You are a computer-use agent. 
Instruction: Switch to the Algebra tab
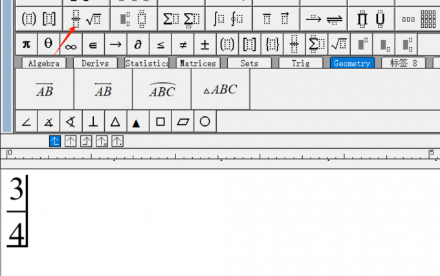click(x=44, y=63)
